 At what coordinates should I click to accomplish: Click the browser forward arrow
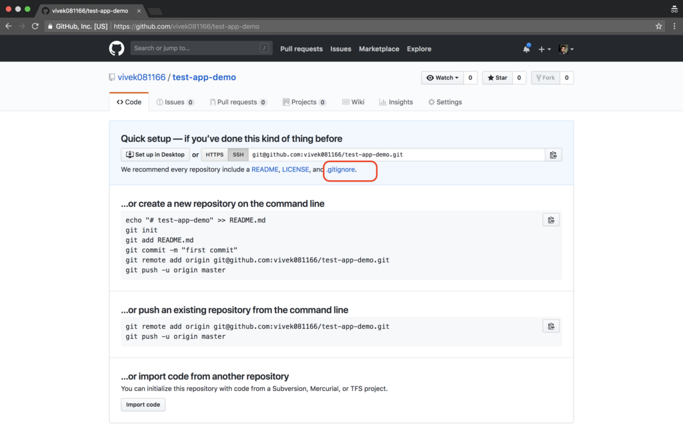pos(22,26)
